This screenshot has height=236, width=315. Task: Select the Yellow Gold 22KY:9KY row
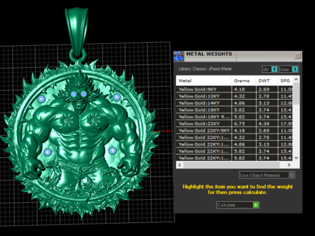point(234,130)
